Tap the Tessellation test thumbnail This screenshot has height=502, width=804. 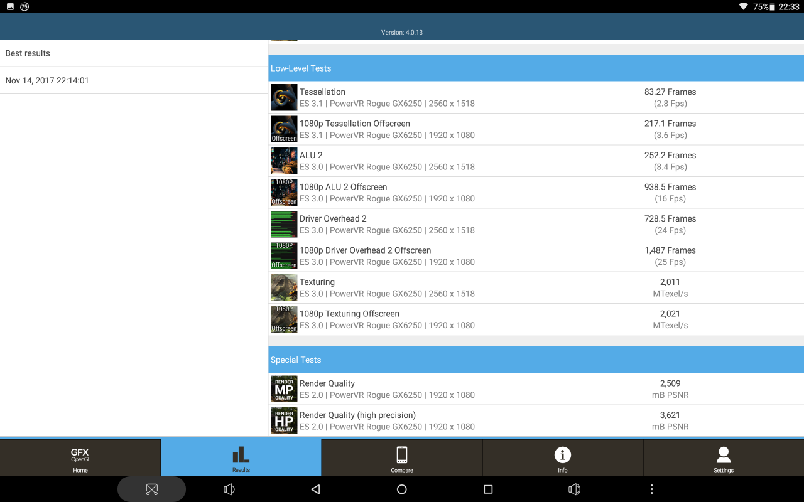[x=284, y=97]
